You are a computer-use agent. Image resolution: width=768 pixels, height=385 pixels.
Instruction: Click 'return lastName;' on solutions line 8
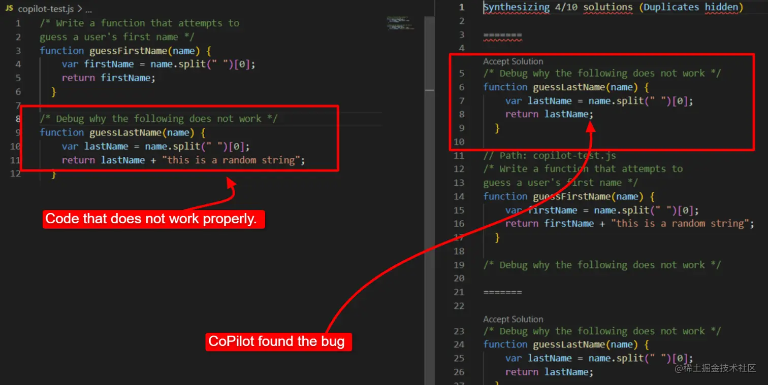[550, 114]
